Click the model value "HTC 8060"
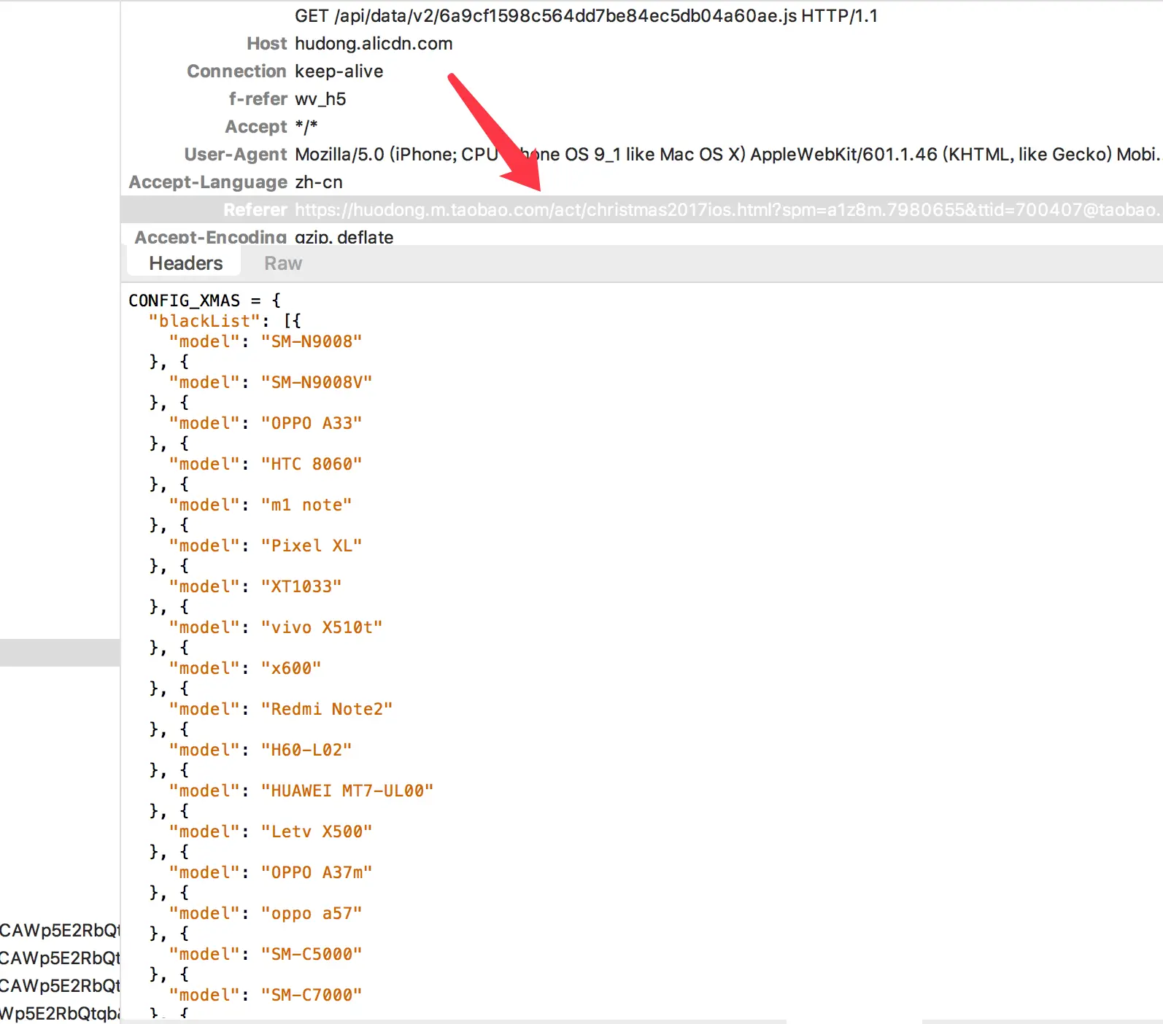1163x1024 pixels. coord(312,464)
